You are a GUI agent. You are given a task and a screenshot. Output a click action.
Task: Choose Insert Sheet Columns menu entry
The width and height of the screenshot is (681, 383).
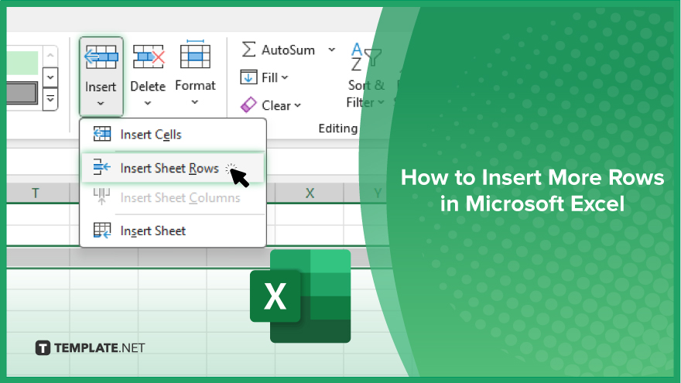[x=173, y=198]
